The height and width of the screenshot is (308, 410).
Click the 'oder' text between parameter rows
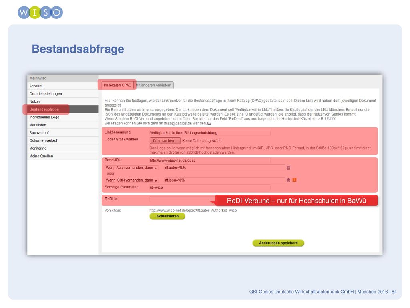(x=111, y=174)
